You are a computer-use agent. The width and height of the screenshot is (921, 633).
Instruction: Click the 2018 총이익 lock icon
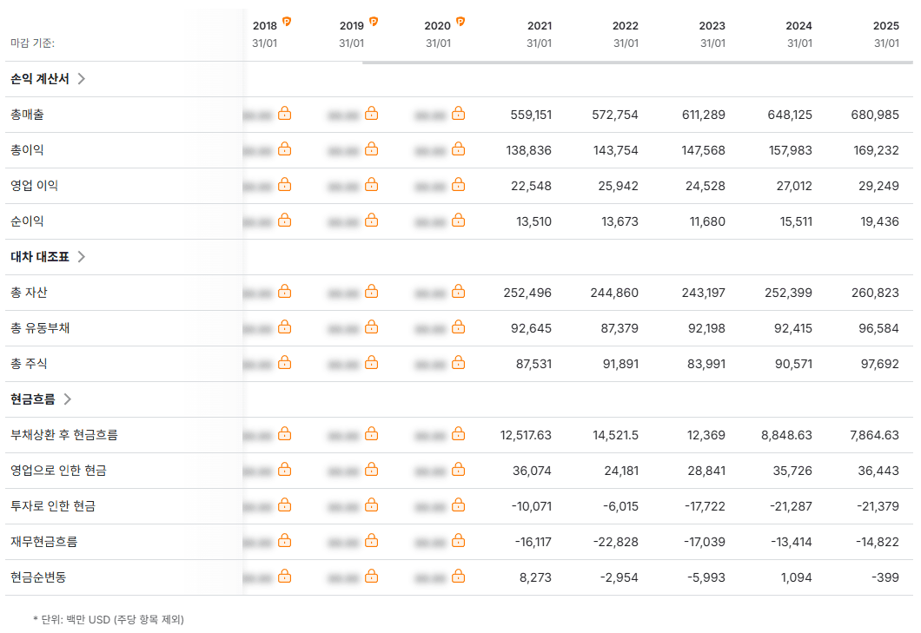pos(284,149)
